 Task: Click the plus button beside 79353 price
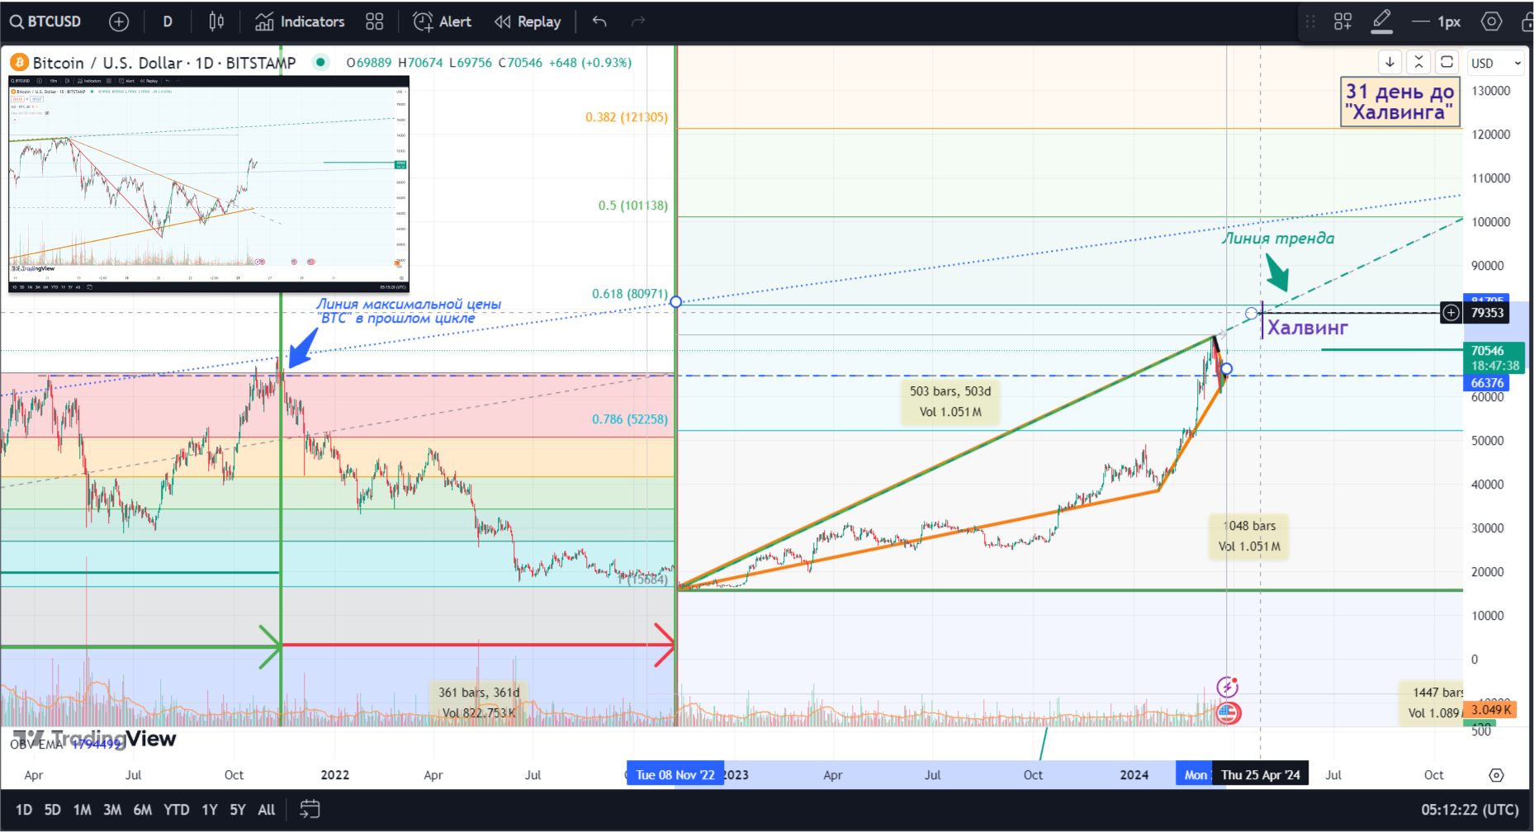pyautogui.click(x=1451, y=313)
